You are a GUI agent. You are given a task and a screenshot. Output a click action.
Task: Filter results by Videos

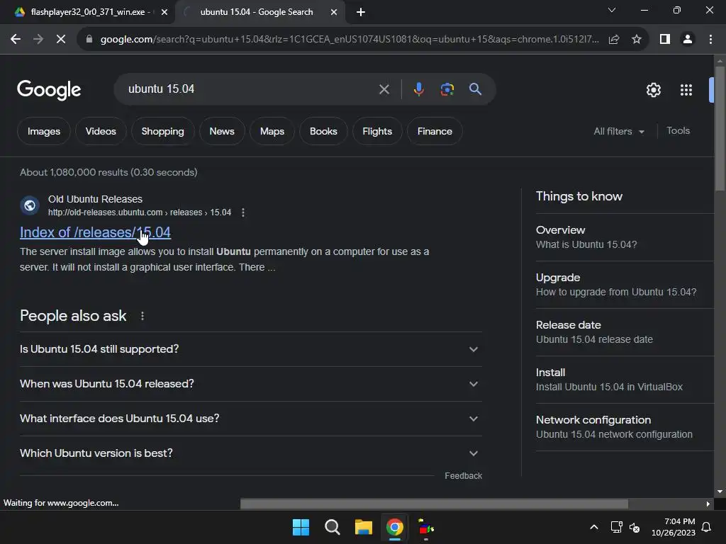[101, 131]
